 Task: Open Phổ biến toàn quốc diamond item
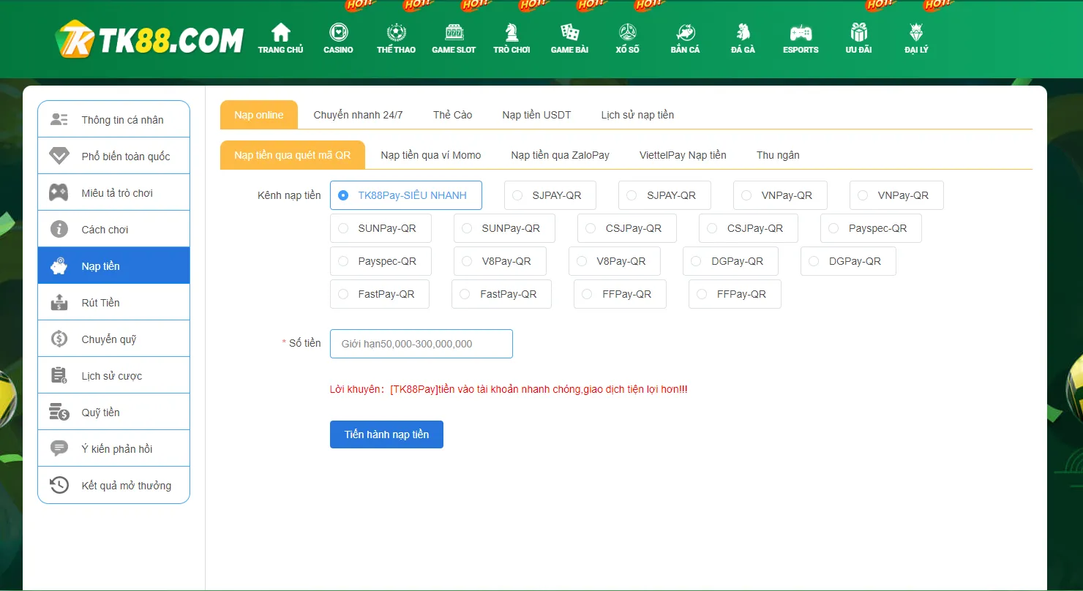(113, 156)
